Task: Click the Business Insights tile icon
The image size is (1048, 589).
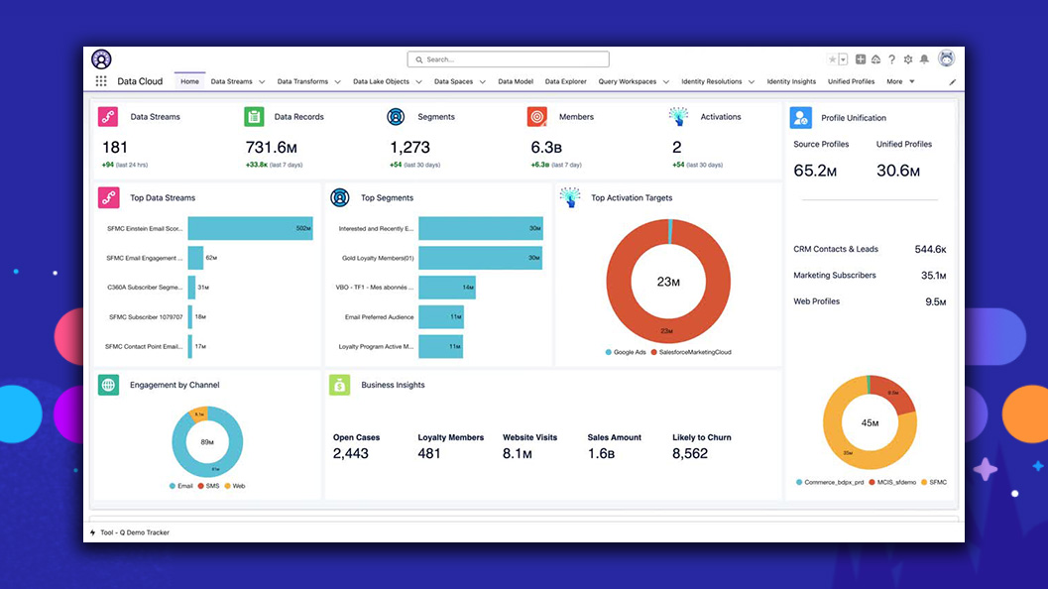Action: tap(339, 386)
